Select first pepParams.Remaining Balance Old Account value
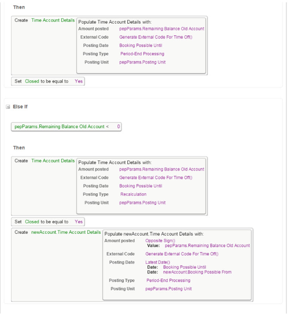Viewport: 288px width, 315px height. [162, 29]
